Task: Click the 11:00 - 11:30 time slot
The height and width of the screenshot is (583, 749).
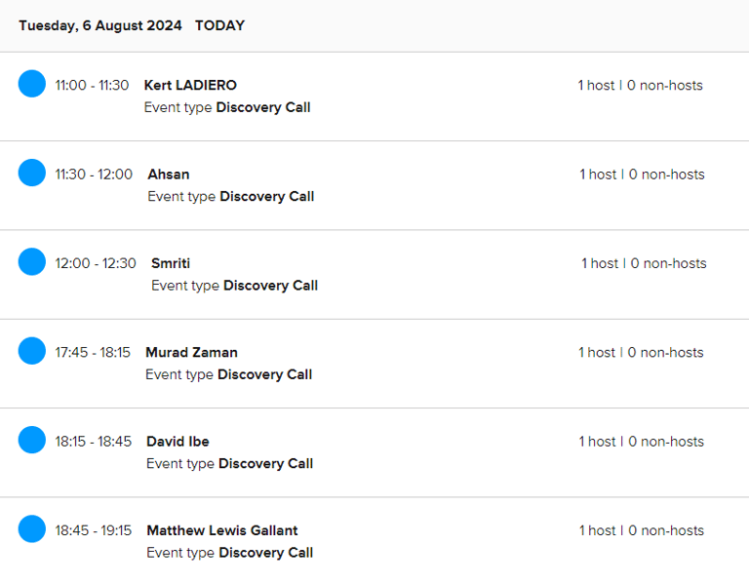Action: click(92, 85)
